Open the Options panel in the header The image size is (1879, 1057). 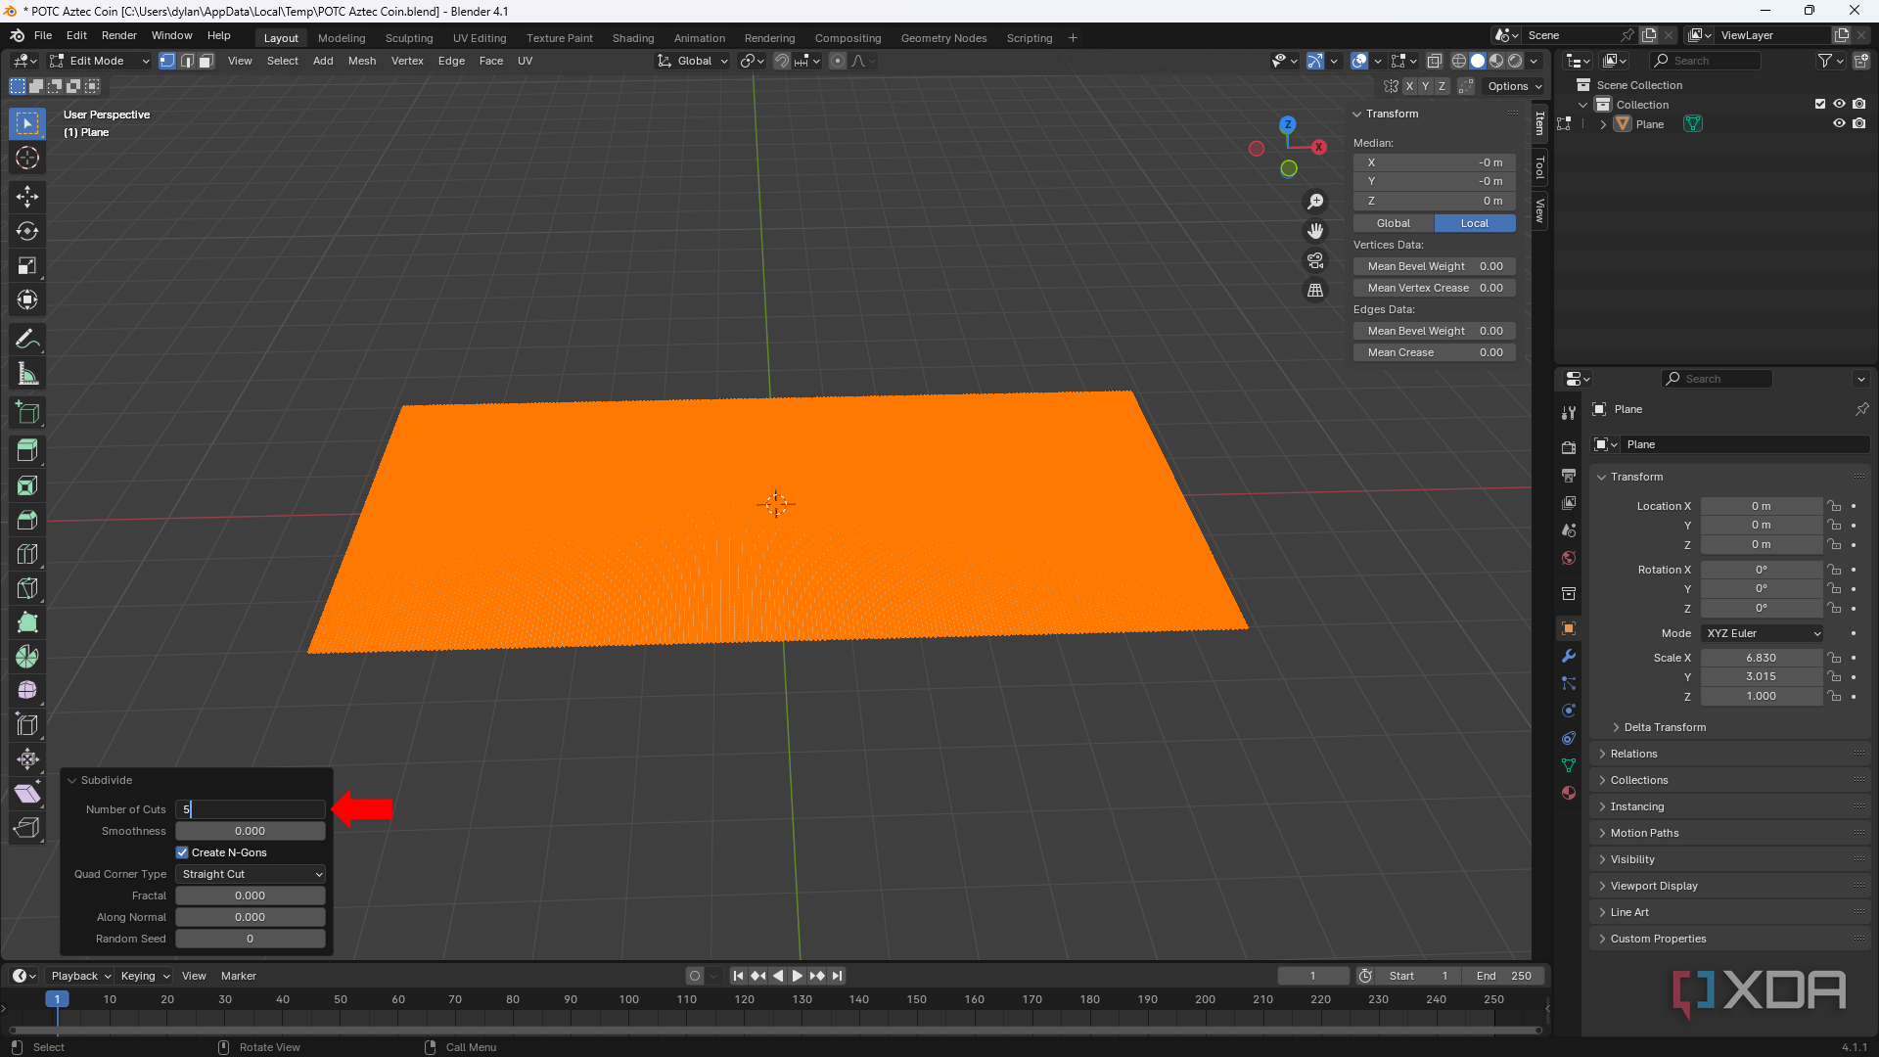tap(1513, 86)
